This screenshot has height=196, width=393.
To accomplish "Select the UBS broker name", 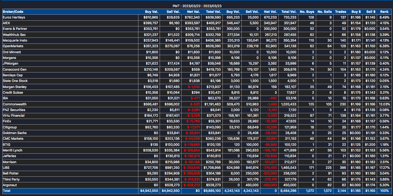I will [6, 168].
